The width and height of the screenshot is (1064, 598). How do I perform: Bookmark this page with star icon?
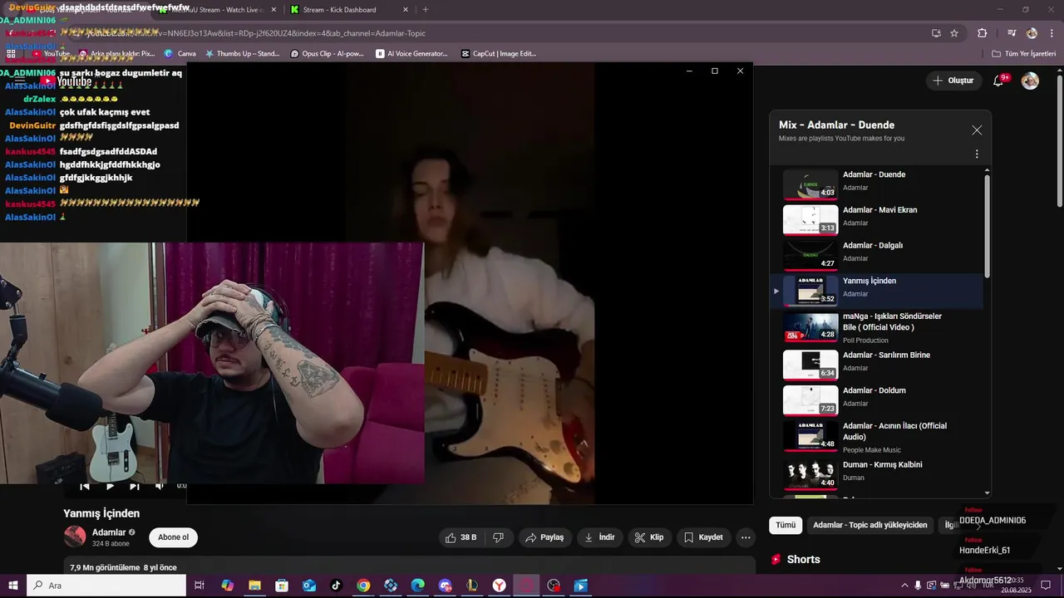954,33
